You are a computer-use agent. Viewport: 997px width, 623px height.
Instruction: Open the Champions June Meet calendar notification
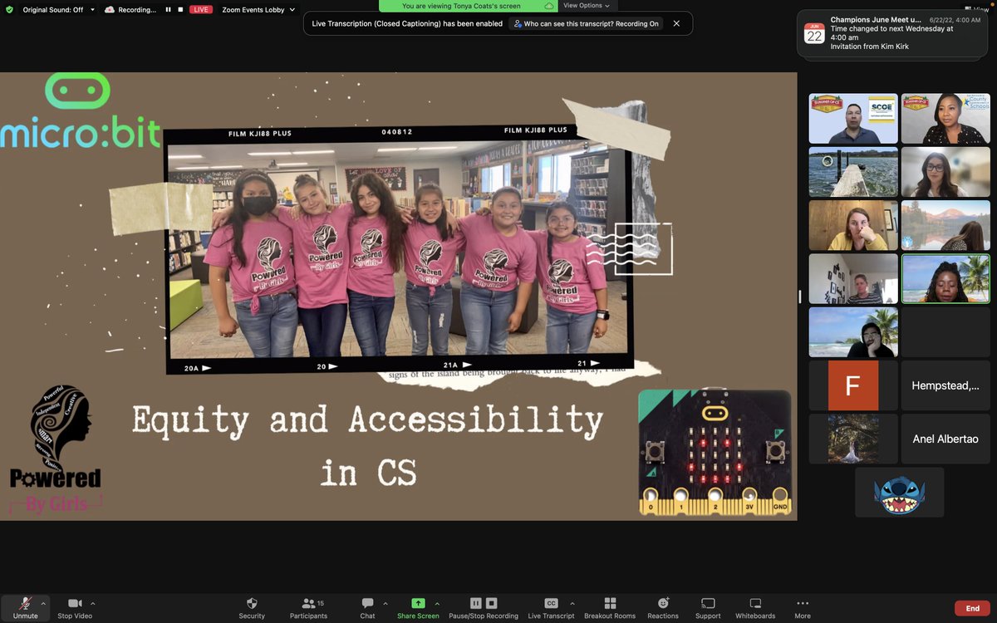tap(893, 35)
